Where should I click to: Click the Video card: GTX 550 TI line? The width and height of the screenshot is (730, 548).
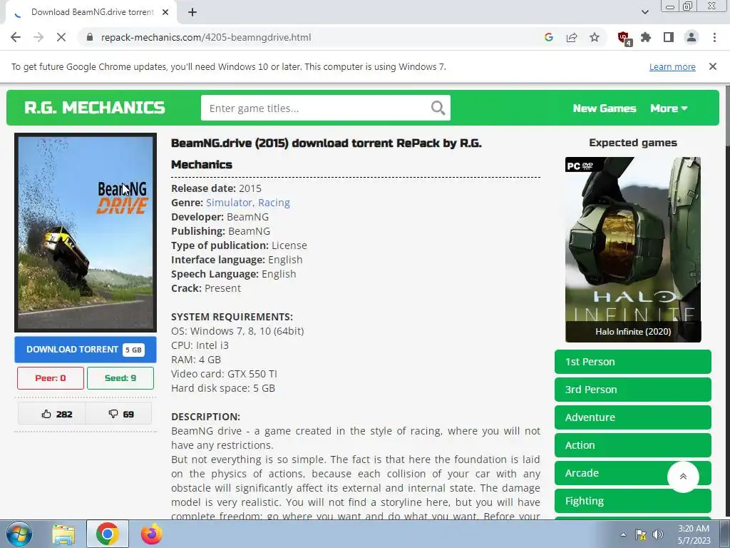tap(224, 374)
